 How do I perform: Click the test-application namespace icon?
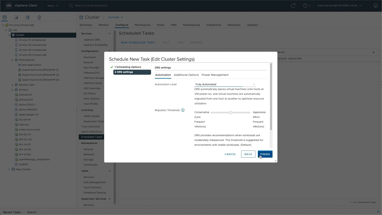[20, 65]
